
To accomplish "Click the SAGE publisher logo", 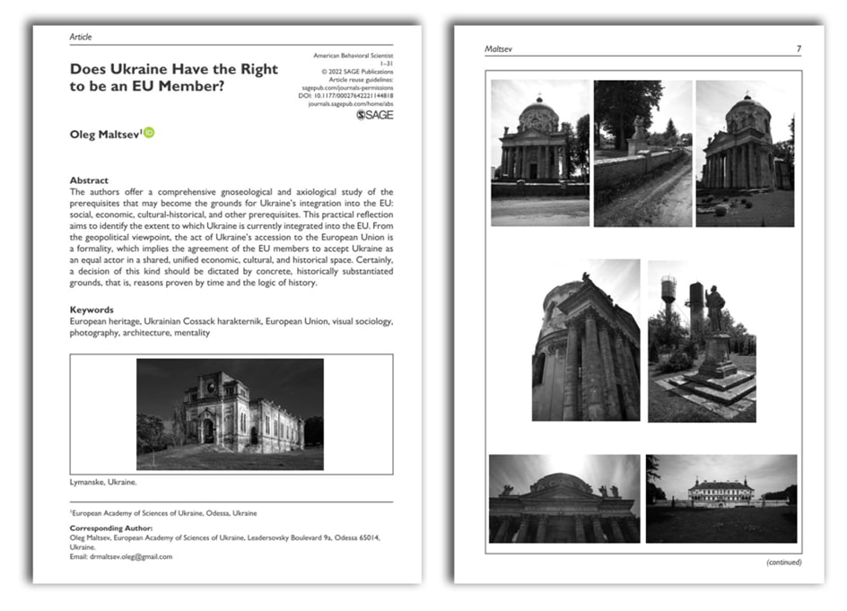I will [x=375, y=115].
